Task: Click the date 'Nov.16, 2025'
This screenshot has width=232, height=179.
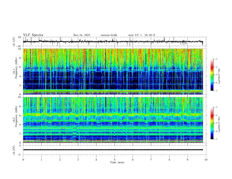Action: pos(82,35)
